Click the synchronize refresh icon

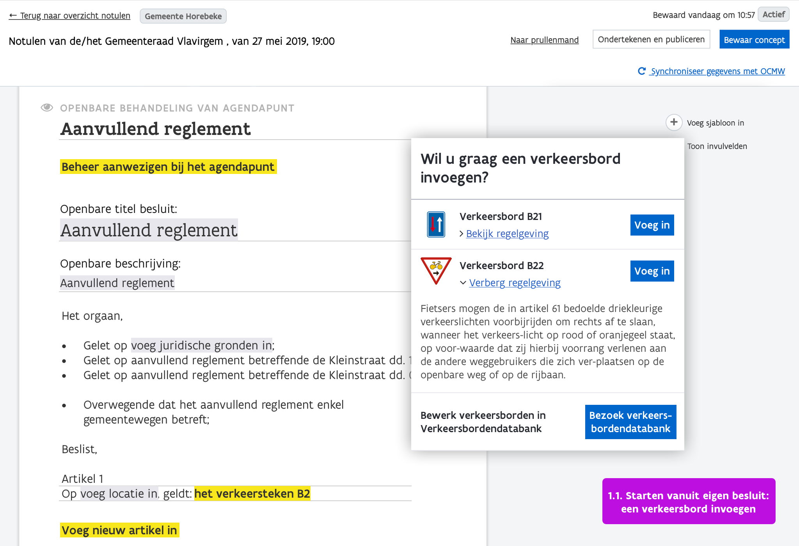pyautogui.click(x=641, y=71)
